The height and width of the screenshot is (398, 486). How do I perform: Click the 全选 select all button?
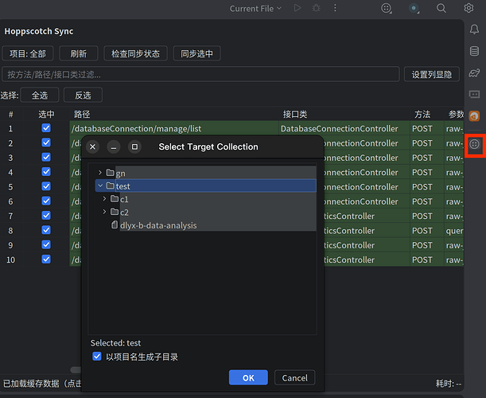point(40,95)
